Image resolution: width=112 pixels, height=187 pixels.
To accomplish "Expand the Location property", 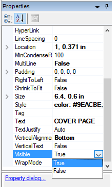I will 7,47.
